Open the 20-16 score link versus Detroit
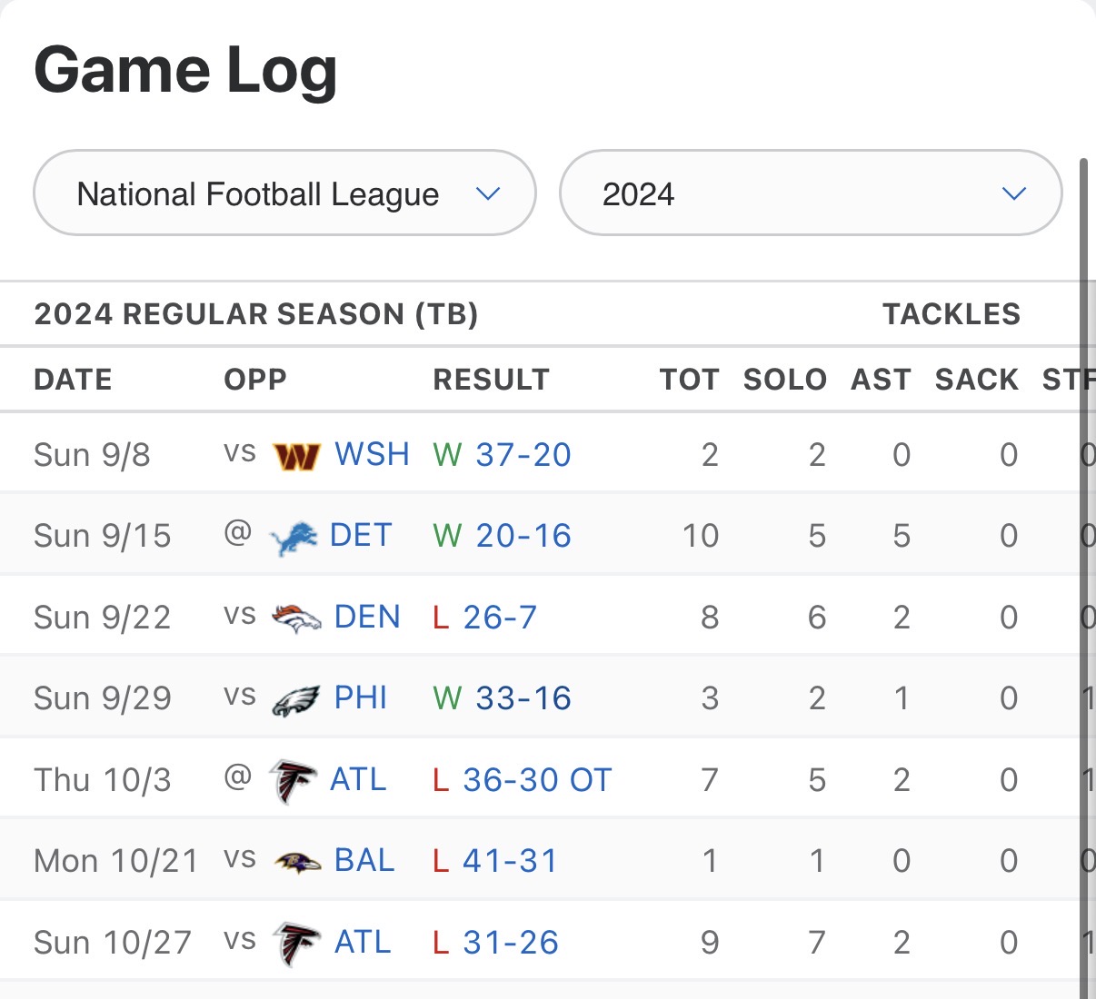This screenshot has height=999, width=1096. (x=523, y=536)
